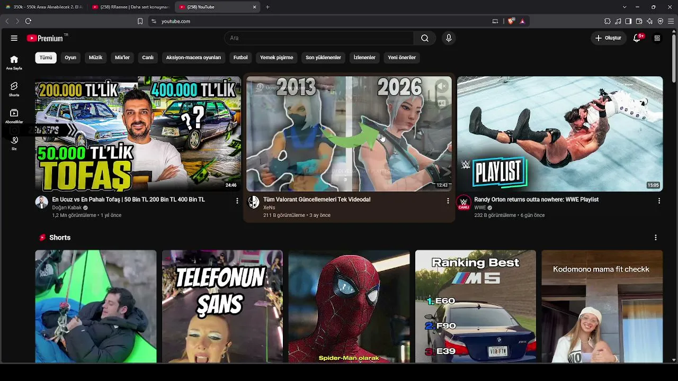Switch to the RRaenee browser tab
678x381 pixels.
tap(130, 7)
